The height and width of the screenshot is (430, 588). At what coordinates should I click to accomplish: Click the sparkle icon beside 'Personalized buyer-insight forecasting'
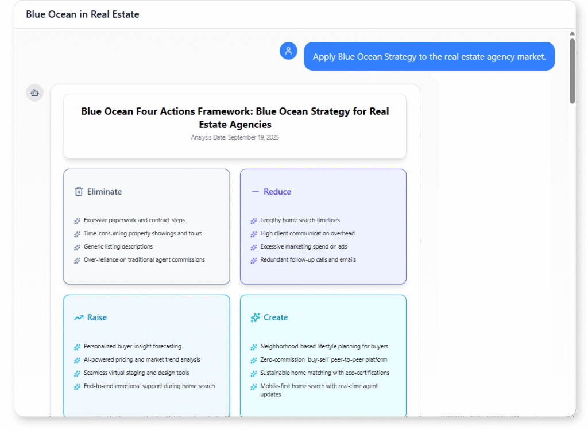(x=76, y=347)
